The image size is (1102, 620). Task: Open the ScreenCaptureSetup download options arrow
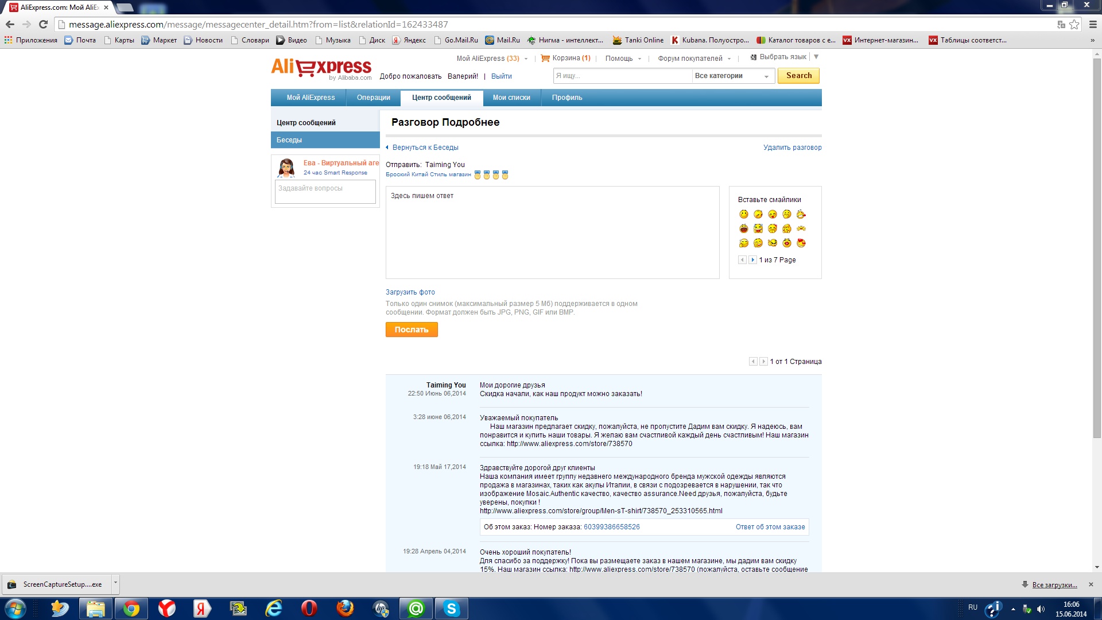pos(115,583)
